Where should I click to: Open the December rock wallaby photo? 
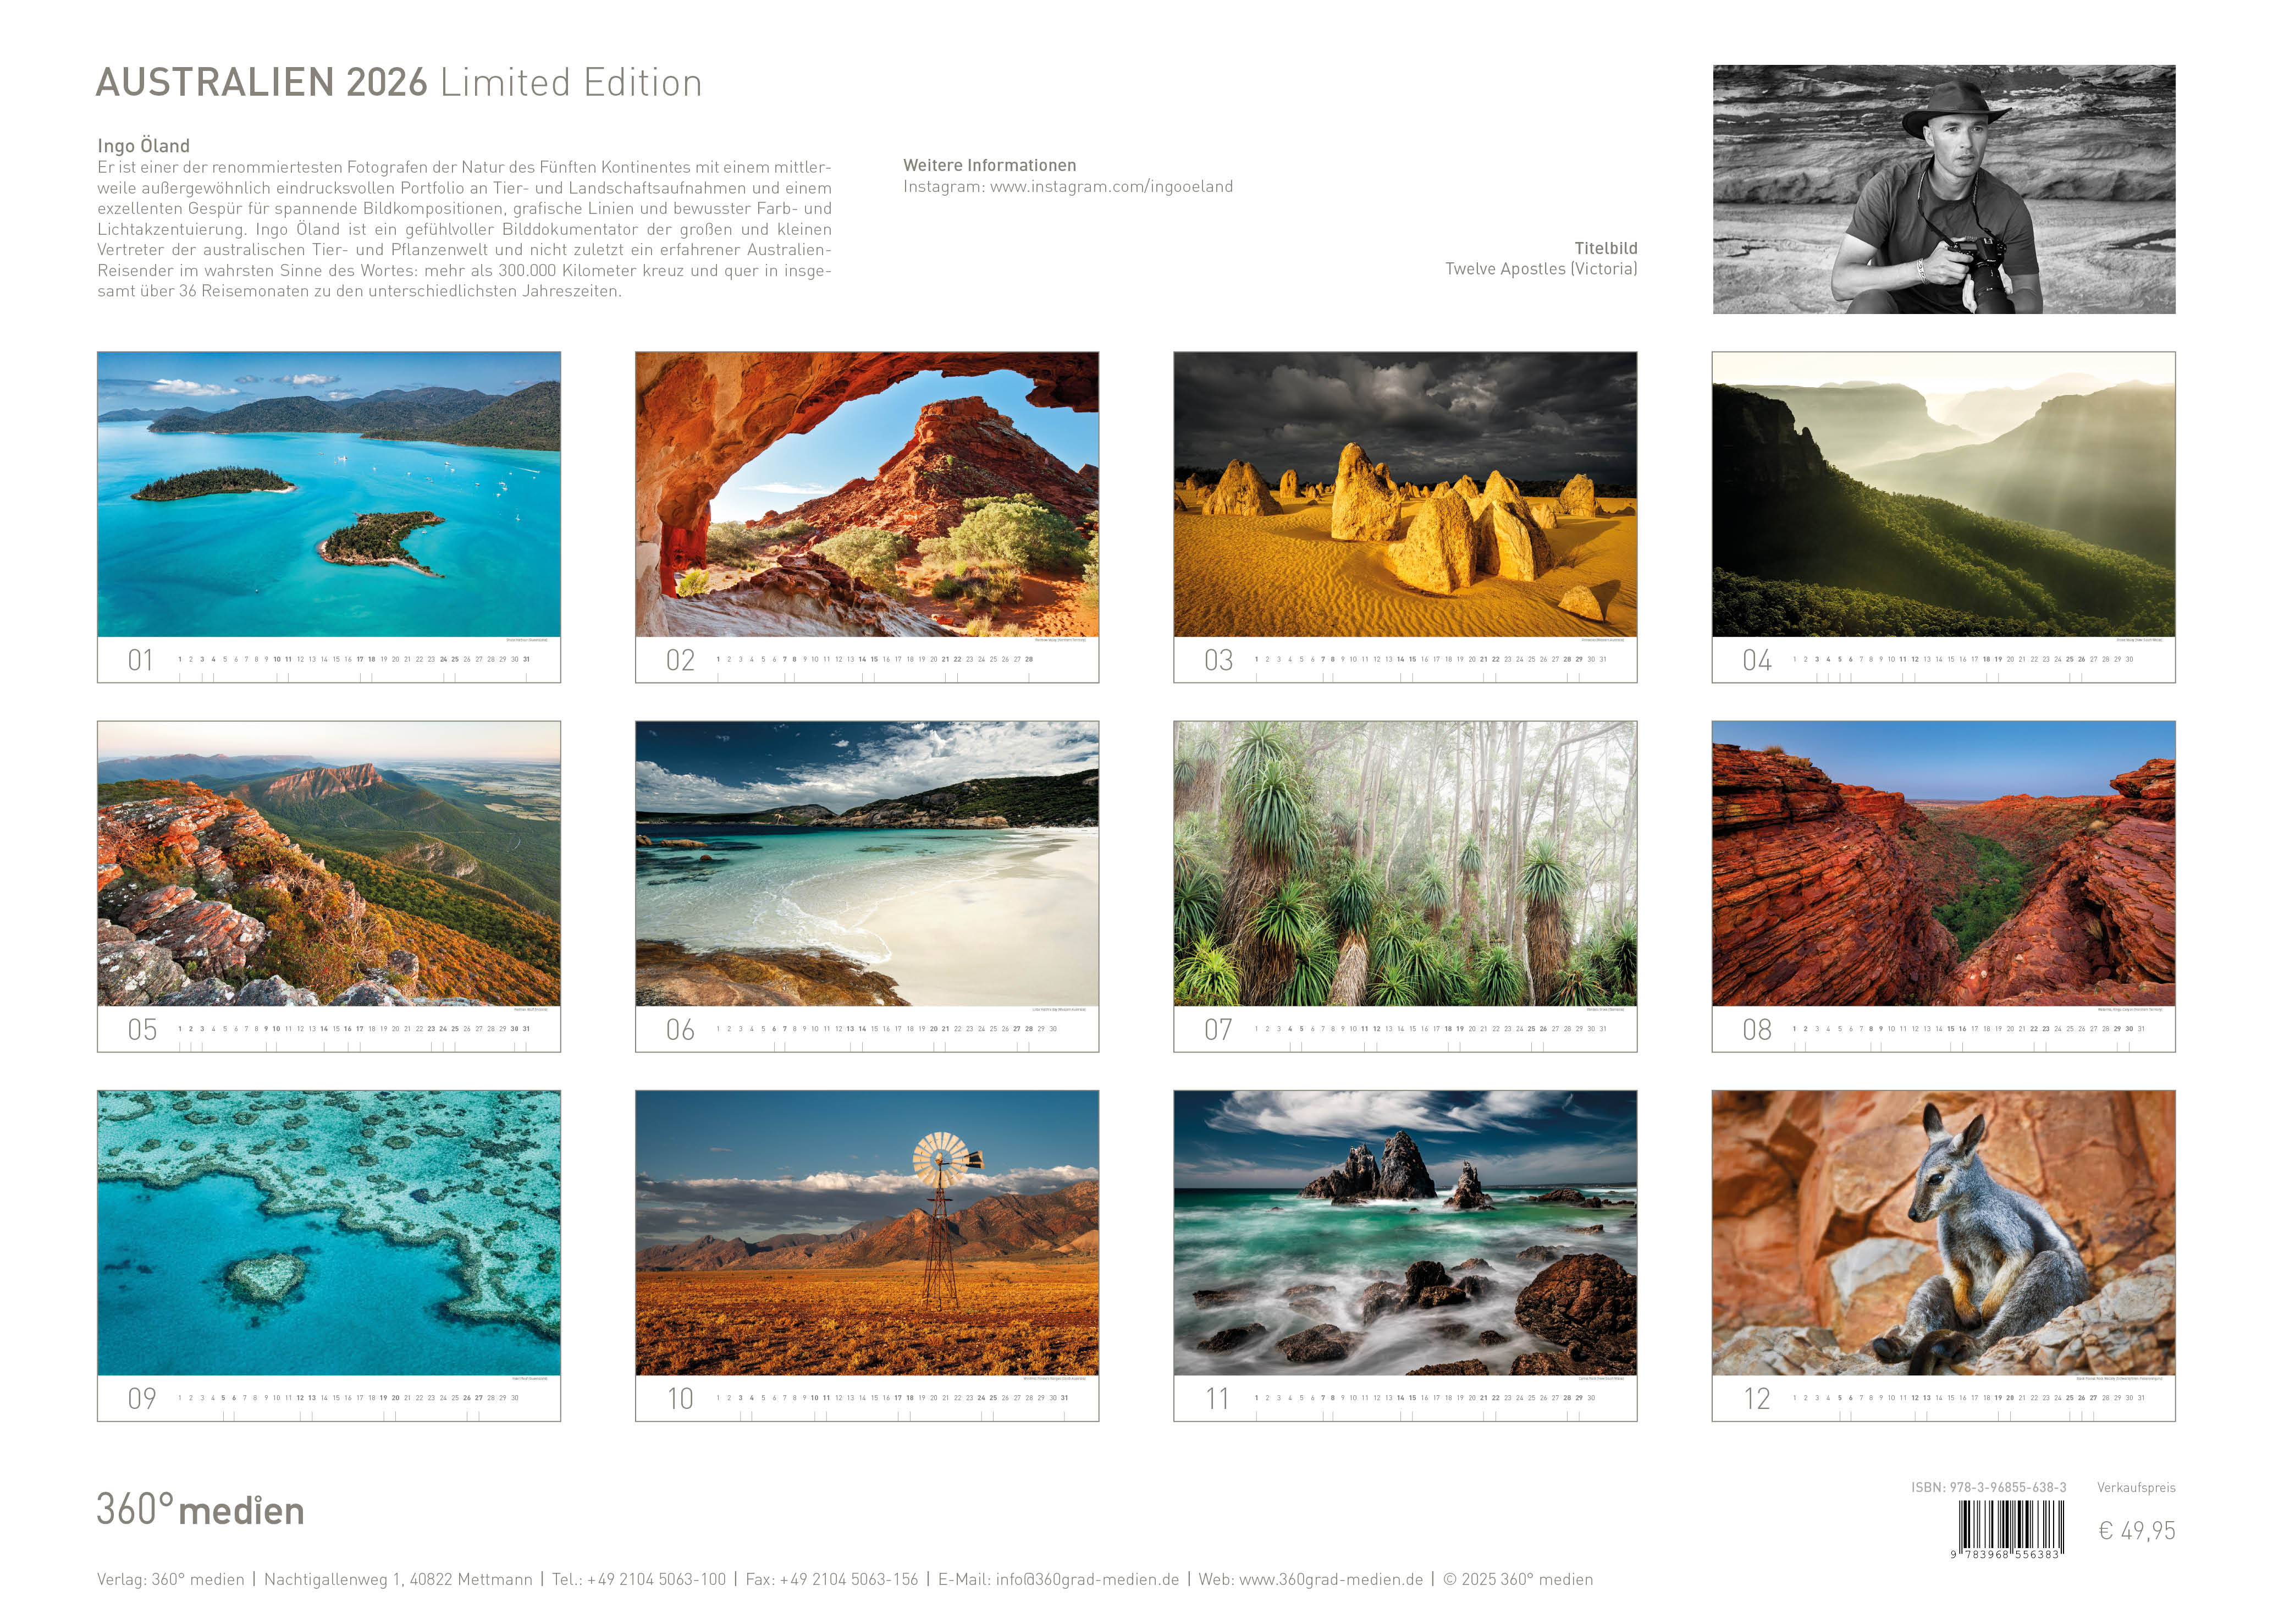click(1942, 1232)
